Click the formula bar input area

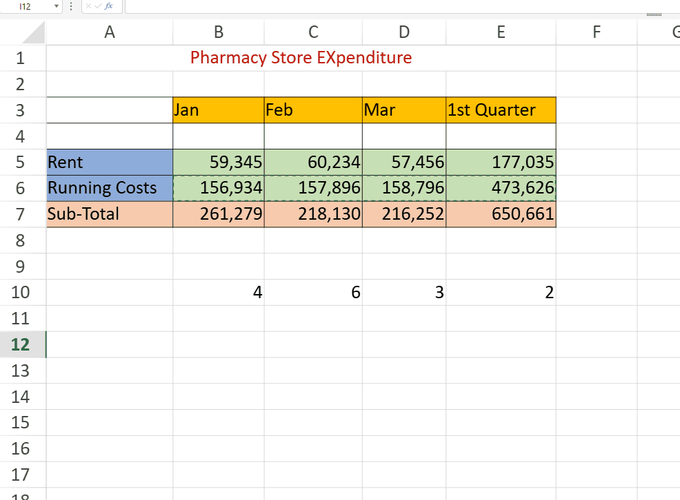pyautogui.click(x=403, y=6)
